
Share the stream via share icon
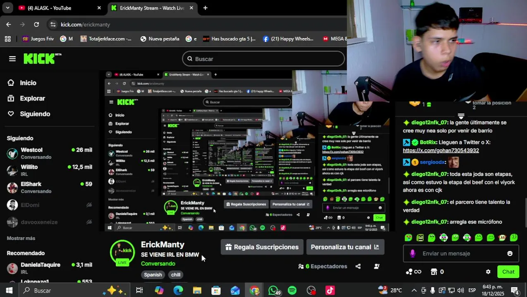[x=358, y=266]
